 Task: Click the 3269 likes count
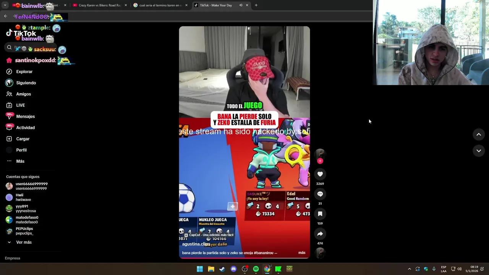point(320,184)
